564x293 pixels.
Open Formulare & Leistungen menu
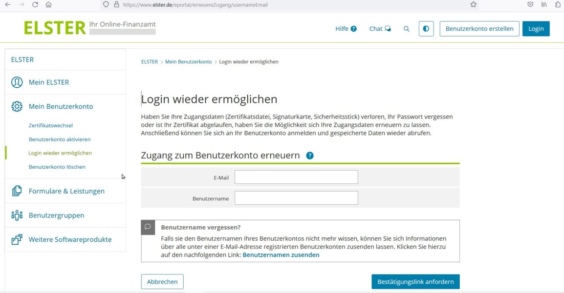point(66,191)
